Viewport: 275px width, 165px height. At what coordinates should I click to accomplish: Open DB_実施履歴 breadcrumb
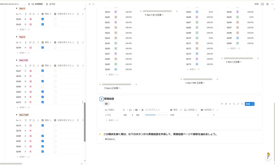pos(37,4)
